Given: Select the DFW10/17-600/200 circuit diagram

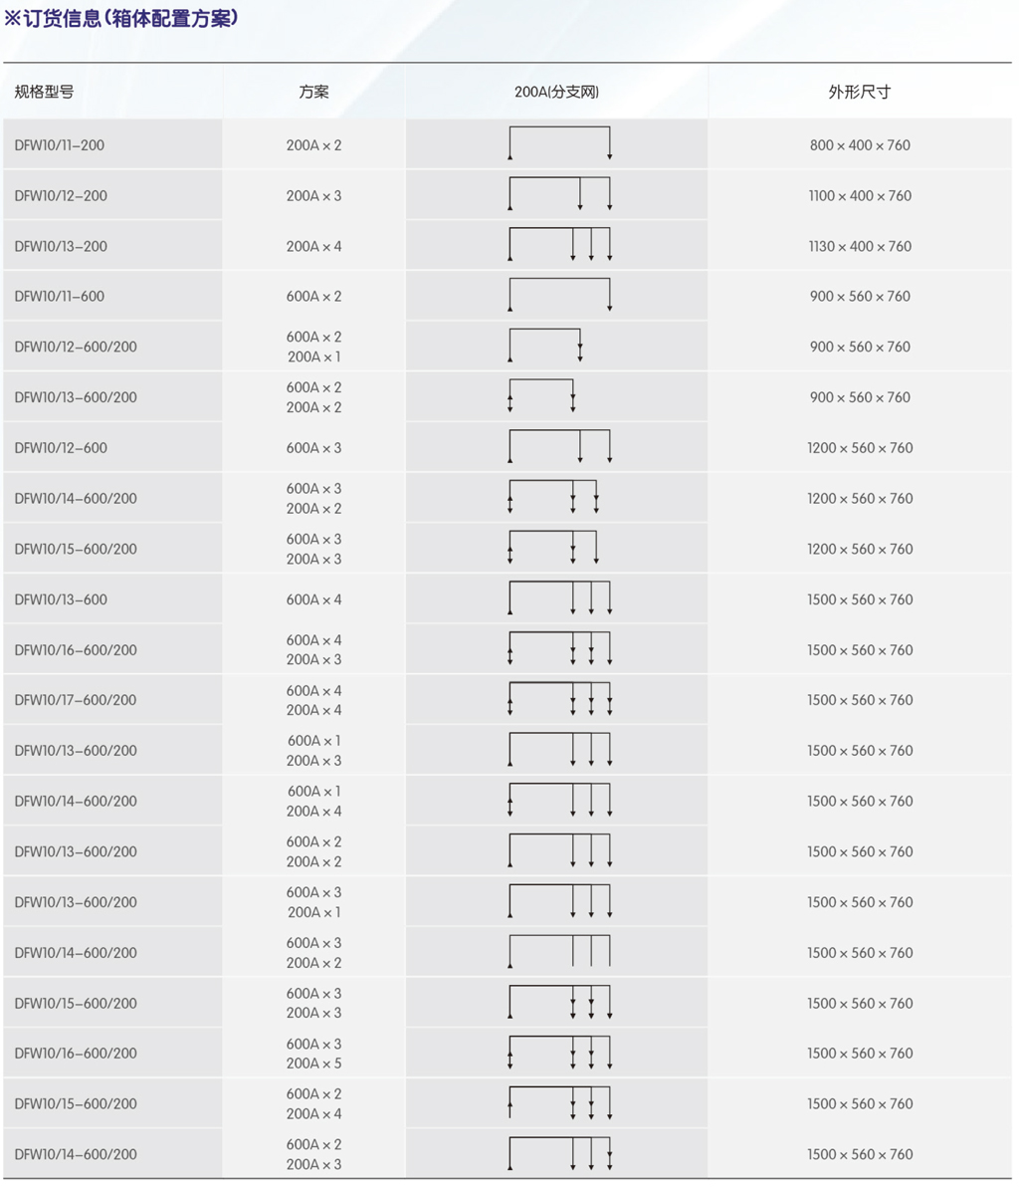Looking at the screenshot, I should tap(559, 699).
